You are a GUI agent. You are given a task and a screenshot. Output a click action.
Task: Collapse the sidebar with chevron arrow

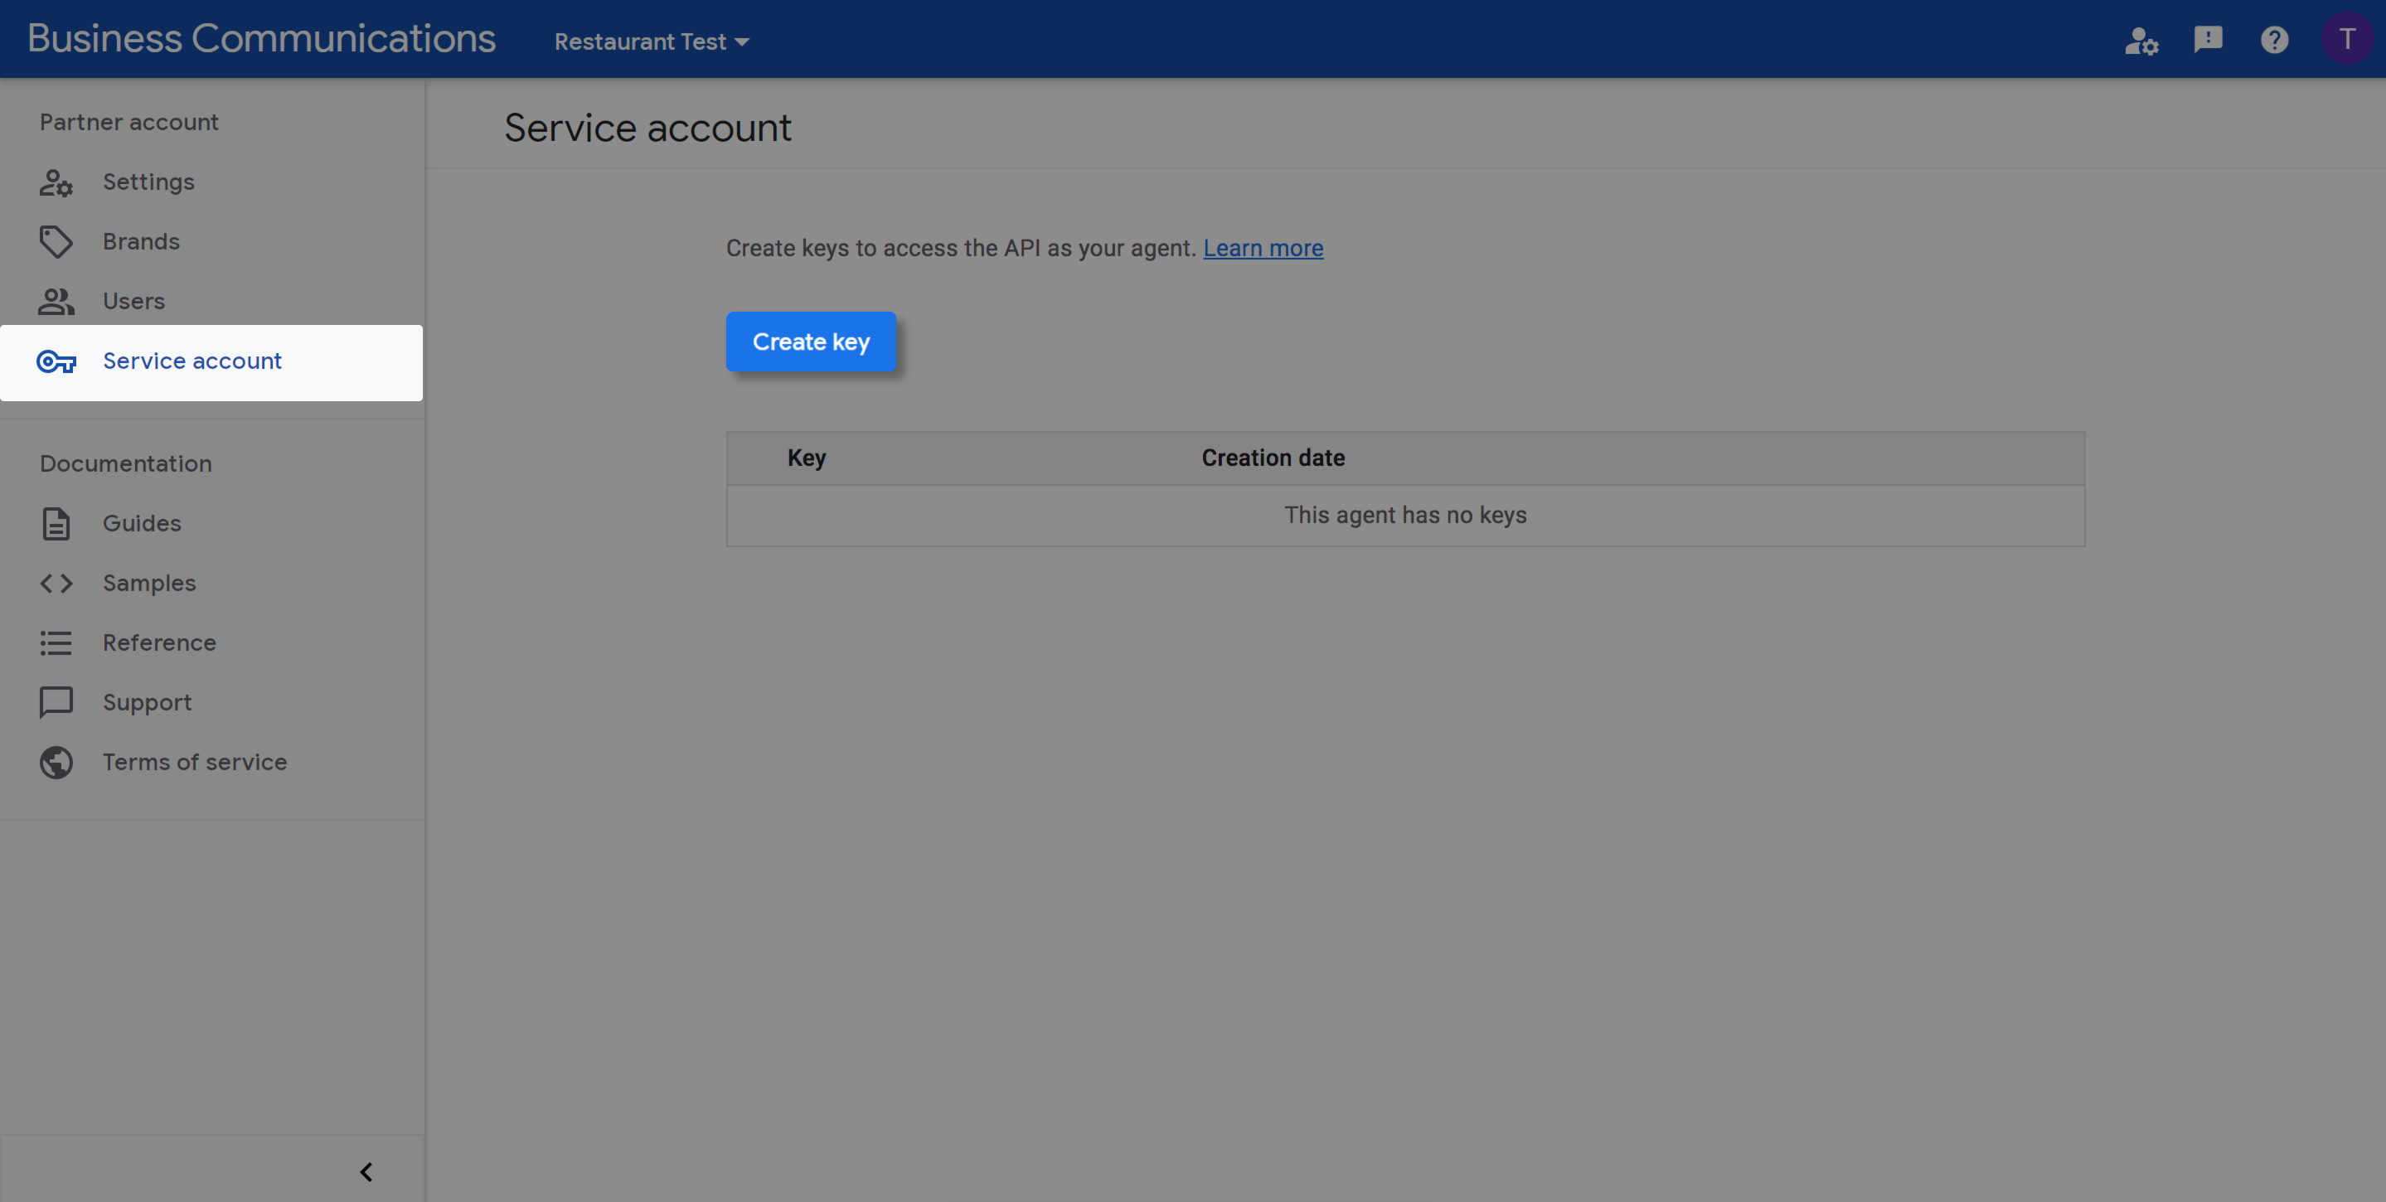point(366,1172)
